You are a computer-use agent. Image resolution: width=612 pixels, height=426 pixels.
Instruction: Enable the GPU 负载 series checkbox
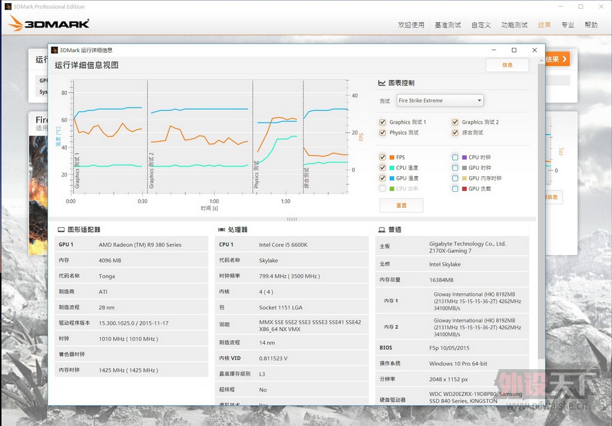pyautogui.click(x=455, y=189)
